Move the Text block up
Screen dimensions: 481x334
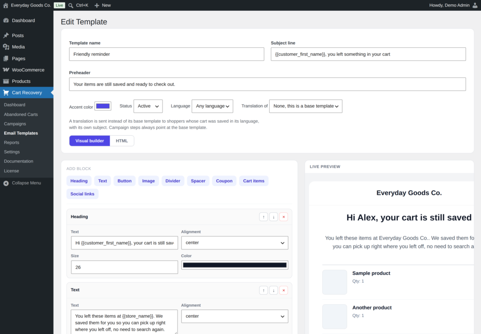click(x=264, y=290)
